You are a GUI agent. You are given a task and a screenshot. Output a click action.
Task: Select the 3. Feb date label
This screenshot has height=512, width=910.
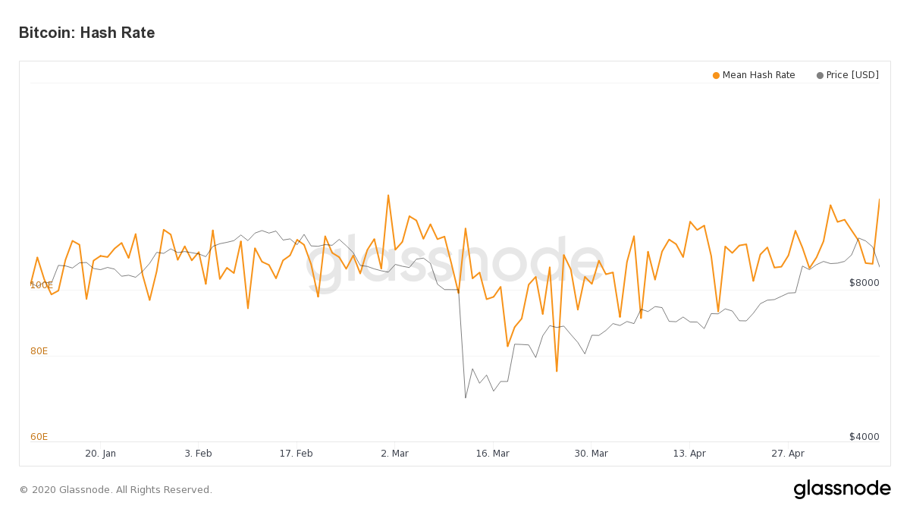tap(198, 454)
